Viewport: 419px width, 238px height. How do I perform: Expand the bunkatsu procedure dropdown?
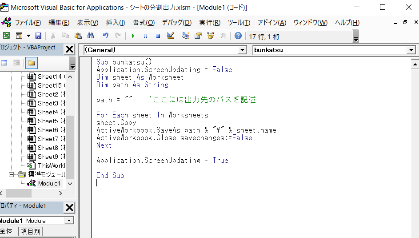point(411,50)
